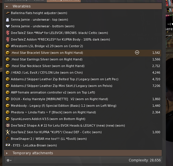Click complexity value 1,542
Screen dimensions: 173x166
[x=156, y=53]
